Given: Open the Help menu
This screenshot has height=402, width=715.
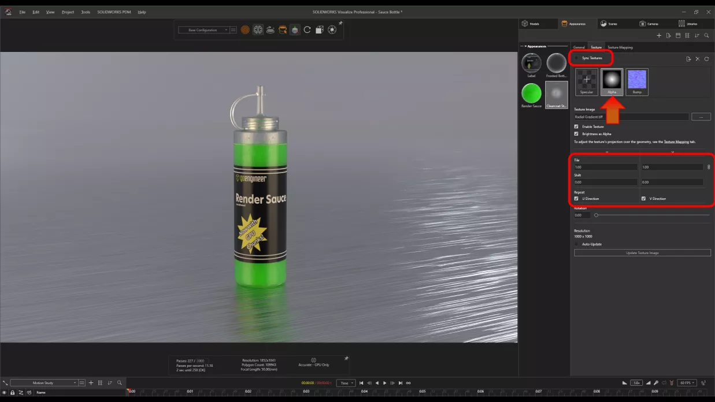Looking at the screenshot, I should [x=142, y=12].
